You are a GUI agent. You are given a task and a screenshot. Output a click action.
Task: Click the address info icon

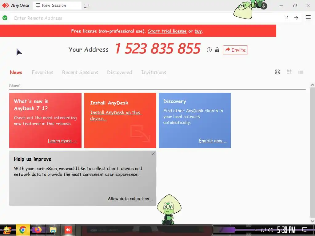[209, 50]
